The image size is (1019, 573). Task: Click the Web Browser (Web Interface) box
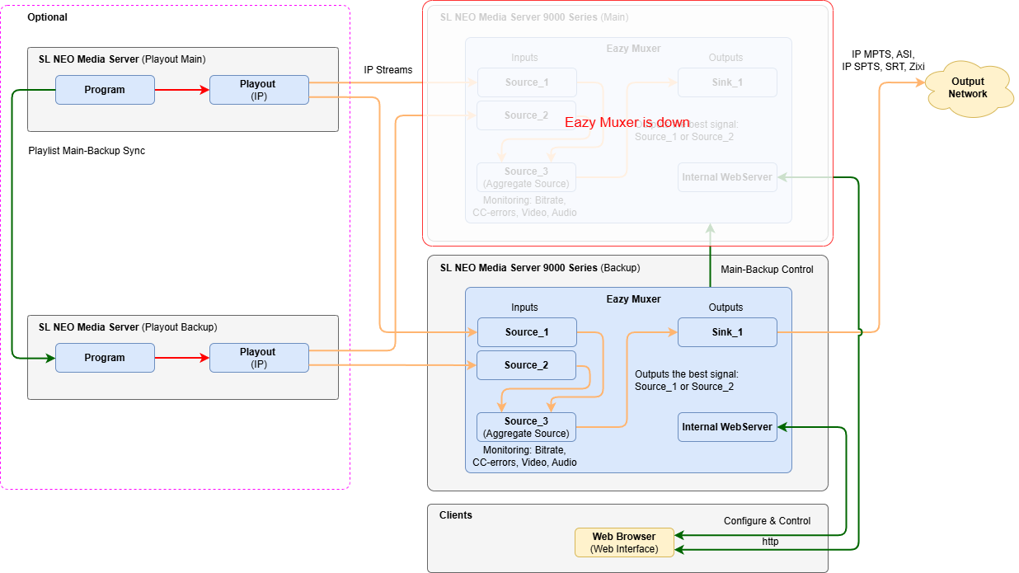click(x=624, y=542)
